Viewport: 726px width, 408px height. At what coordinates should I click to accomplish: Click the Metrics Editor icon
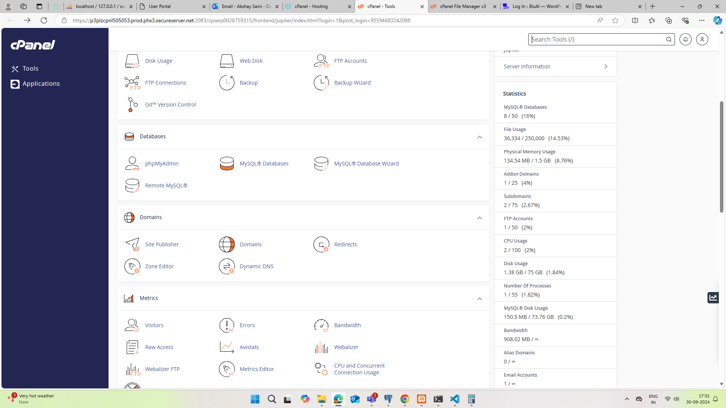(x=227, y=369)
